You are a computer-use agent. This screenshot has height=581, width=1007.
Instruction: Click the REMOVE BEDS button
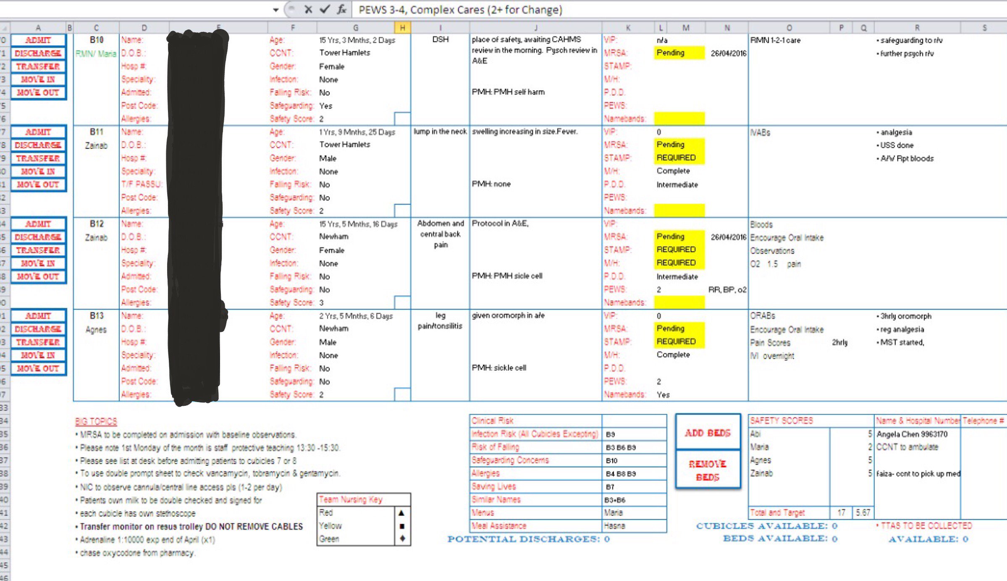[708, 470]
